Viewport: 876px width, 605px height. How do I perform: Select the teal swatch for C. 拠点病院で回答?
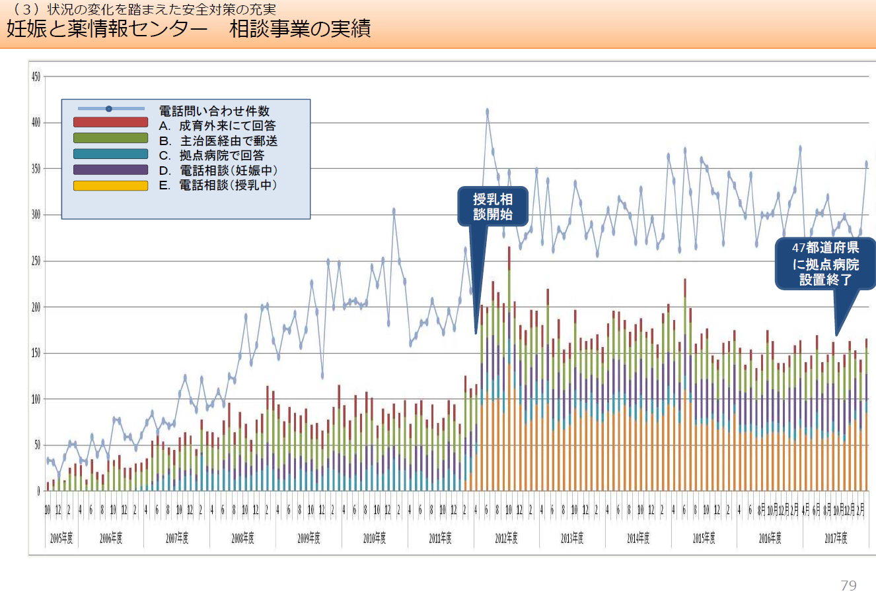(x=110, y=154)
